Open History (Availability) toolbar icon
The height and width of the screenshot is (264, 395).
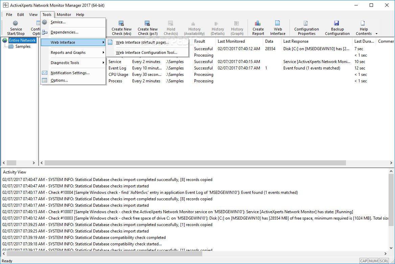193,23
